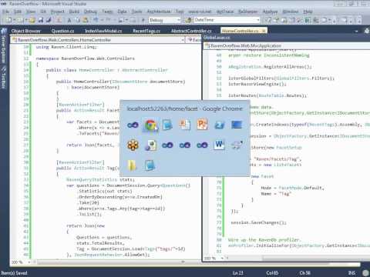Screen dimensions: 370x277
Task: Switch to the Question.cs tab
Action: pyautogui.click(x=62, y=31)
